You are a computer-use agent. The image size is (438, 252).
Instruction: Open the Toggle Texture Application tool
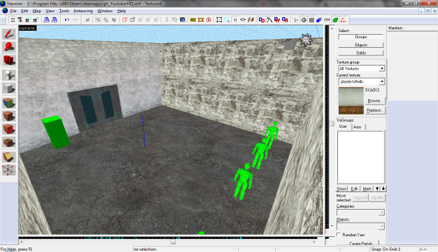(9, 103)
